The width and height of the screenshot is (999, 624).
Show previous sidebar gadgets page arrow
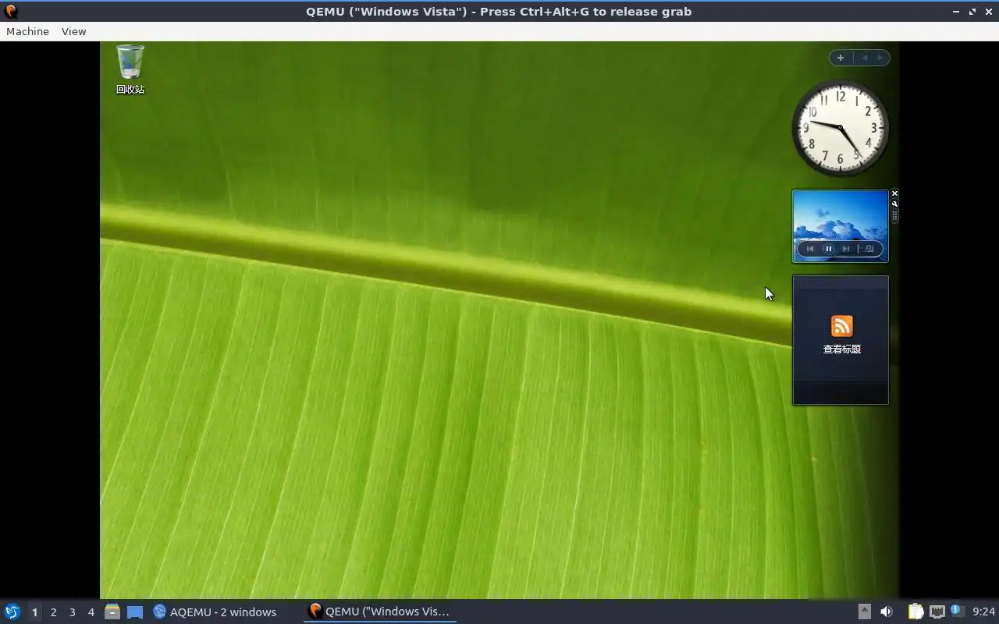tap(865, 58)
